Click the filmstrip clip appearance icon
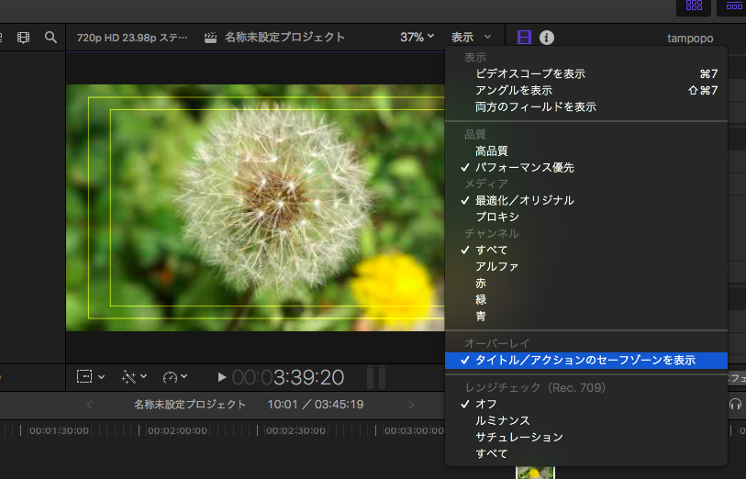The width and height of the screenshot is (746, 479). pos(23,38)
